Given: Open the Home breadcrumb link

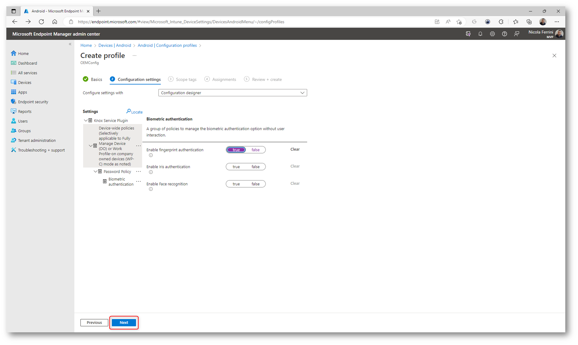Looking at the screenshot, I should coord(86,45).
